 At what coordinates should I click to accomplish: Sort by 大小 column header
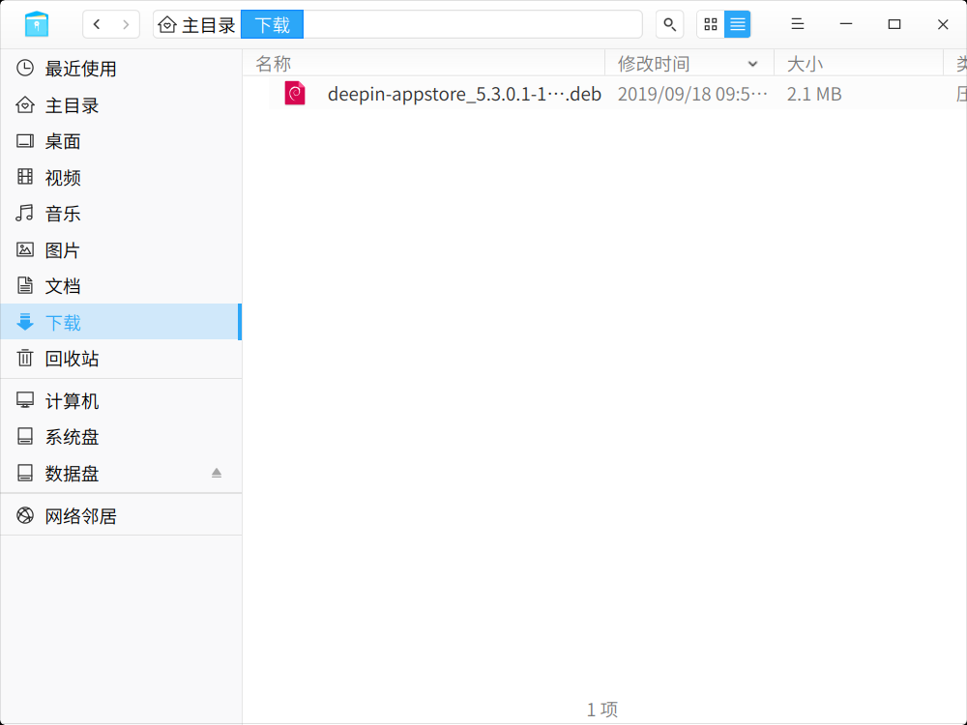tap(859, 63)
